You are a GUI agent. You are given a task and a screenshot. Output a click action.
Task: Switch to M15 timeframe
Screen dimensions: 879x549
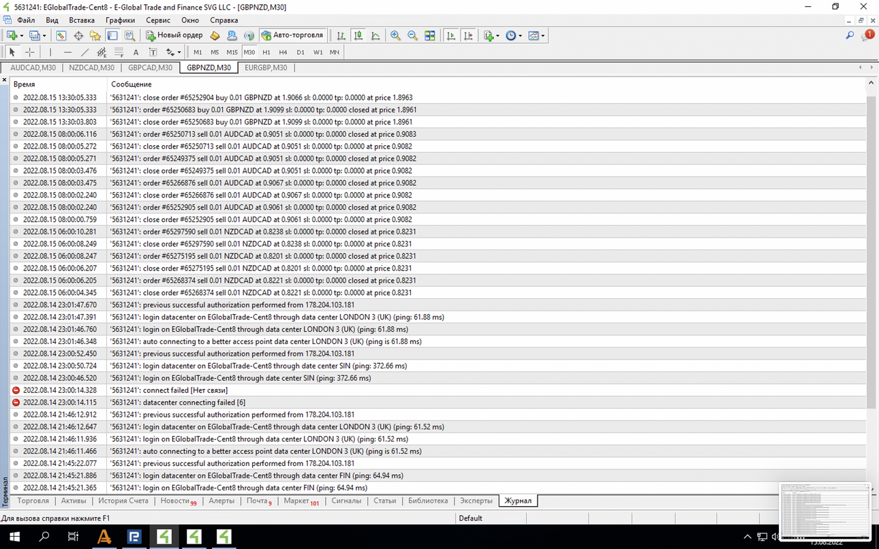point(232,52)
